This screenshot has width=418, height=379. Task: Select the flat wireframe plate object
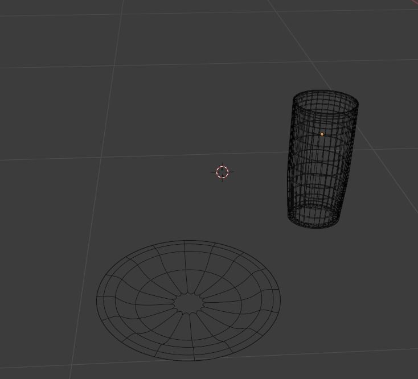(188, 300)
